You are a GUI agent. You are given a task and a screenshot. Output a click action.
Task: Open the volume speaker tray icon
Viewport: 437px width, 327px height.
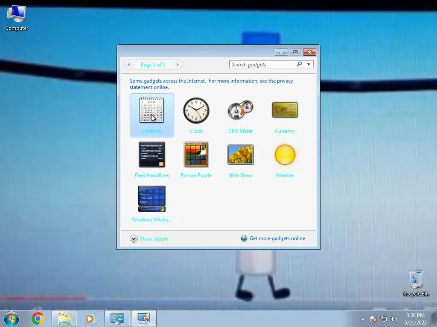(394, 319)
